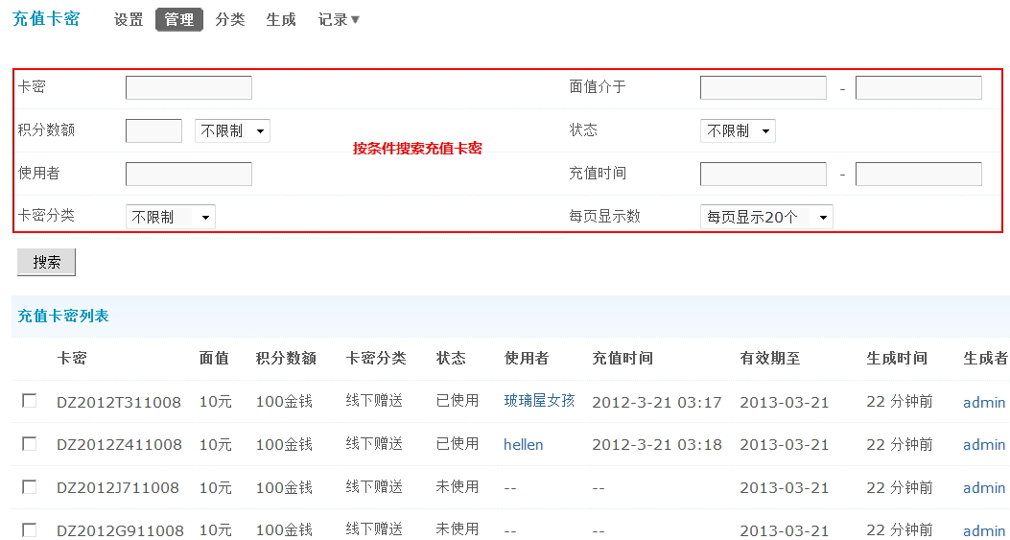Click the 充值时间 start date field

(x=763, y=175)
